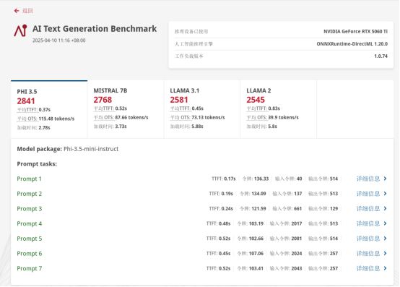Switch to the LLAMA 2 tab
This screenshot has height=287, width=400.
(278, 109)
